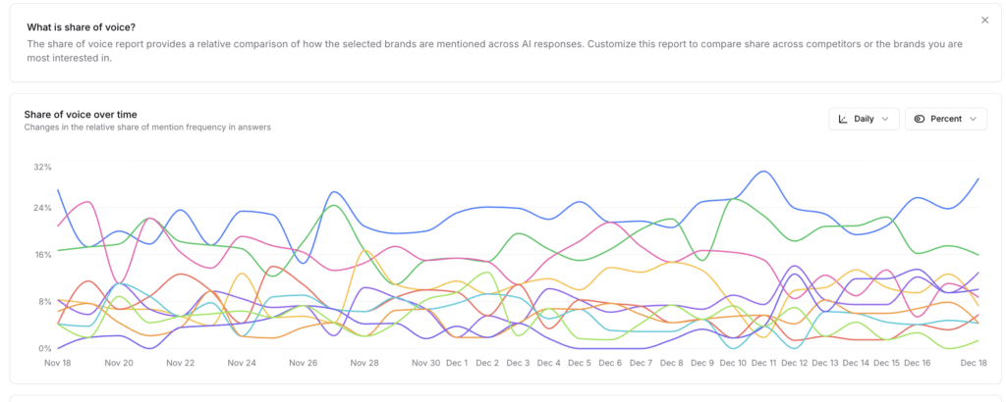Image resolution: width=1006 pixels, height=402 pixels.
Task: Click the Nov 18 date label
Action: [57, 363]
